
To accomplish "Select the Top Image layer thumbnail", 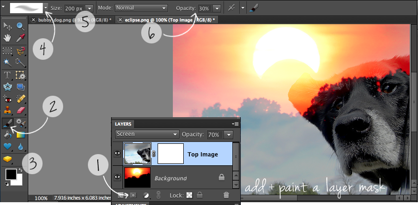I will [x=137, y=154].
